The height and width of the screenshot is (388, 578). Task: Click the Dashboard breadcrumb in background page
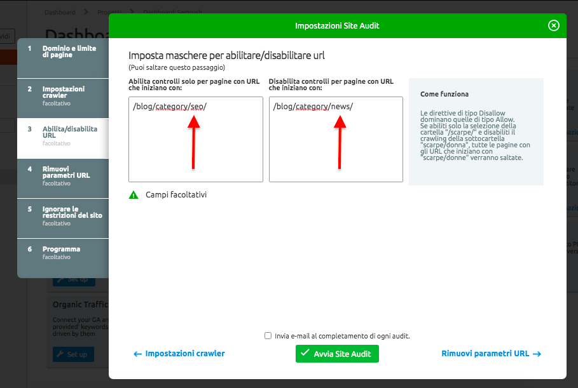60,12
